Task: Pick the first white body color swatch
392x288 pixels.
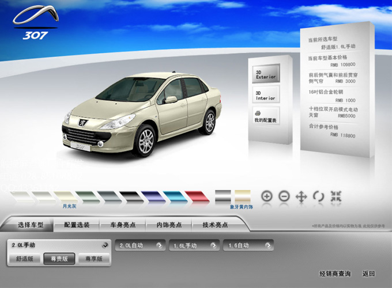Action: tap(22, 196)
